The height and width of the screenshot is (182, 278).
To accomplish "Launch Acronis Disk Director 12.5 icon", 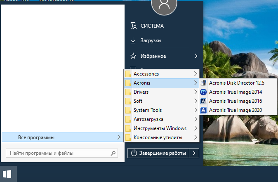I will (203, 83).
